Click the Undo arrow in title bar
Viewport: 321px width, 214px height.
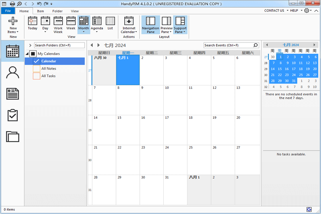pyautogui.click(x=39, y=4)
